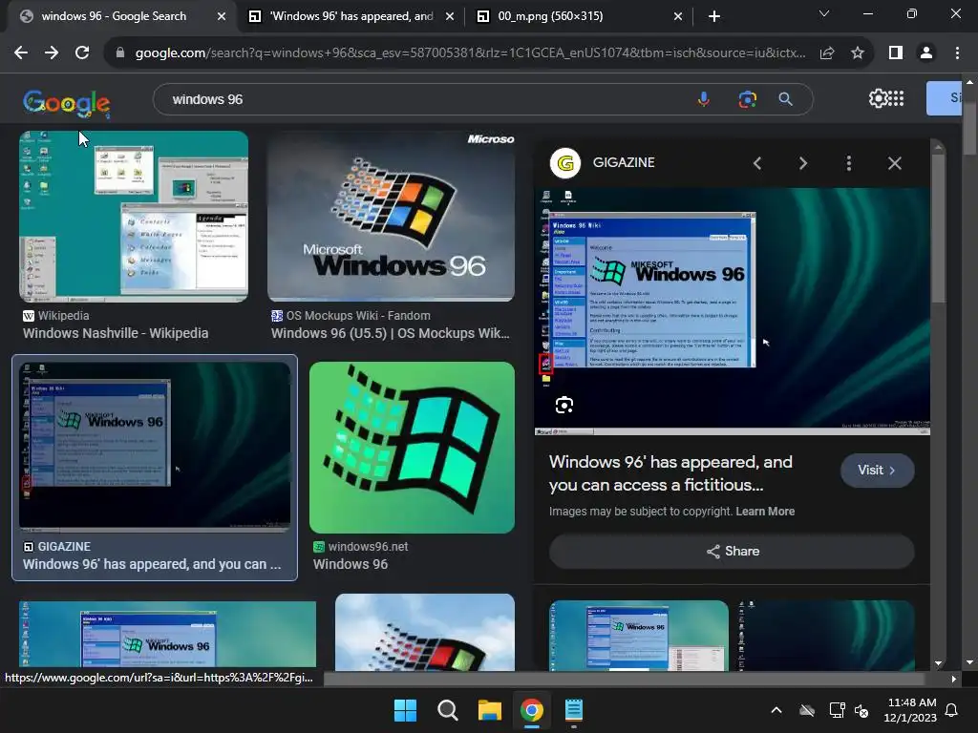978x733 pixels.
Task: Select the Windows Nashville desktop thumbnail
Action: point(134,217)
